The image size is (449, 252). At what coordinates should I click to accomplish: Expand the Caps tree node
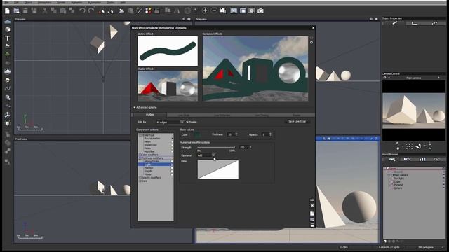tap(140, 181)
